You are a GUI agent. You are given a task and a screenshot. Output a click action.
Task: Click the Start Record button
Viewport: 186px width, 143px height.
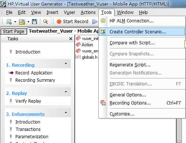point(73,22)
